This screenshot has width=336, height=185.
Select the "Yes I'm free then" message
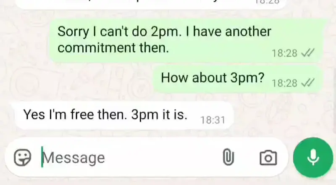click(x=123, y=116)
